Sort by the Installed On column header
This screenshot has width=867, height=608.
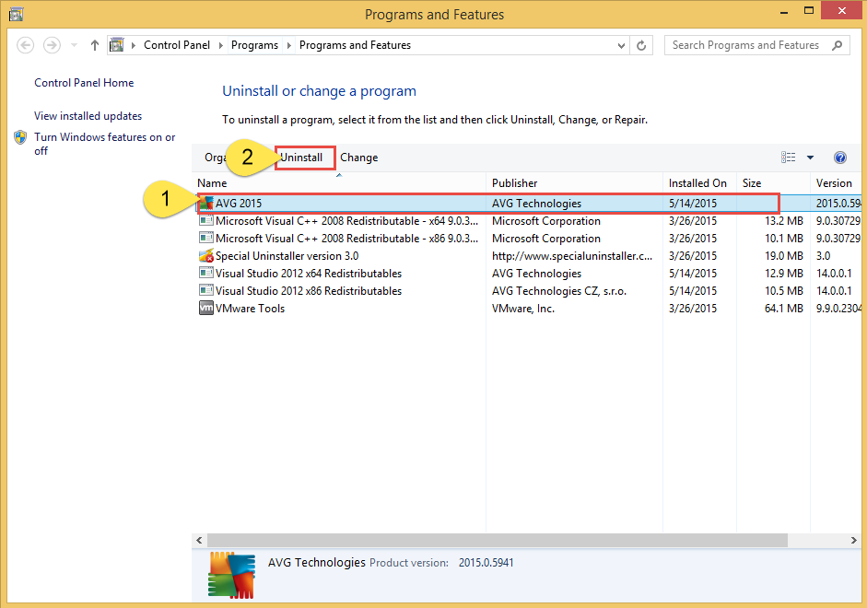(699, 183)
